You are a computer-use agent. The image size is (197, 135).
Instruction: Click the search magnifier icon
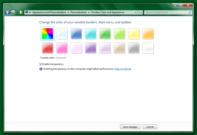point(190,12)
